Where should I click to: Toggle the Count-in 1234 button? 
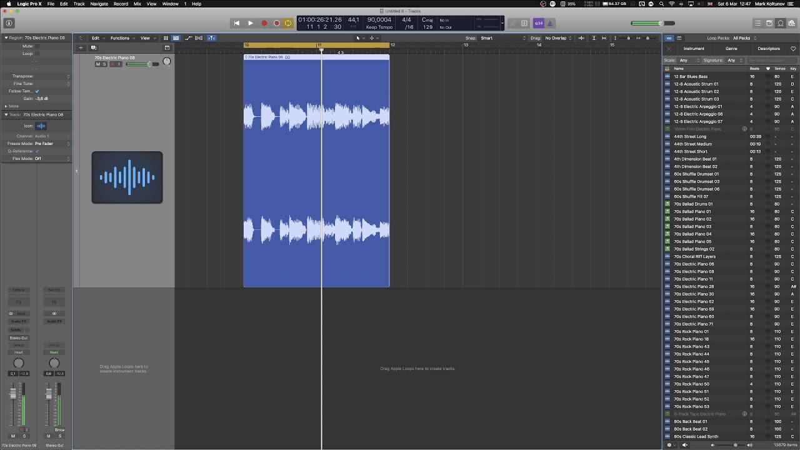pos(538,23)
